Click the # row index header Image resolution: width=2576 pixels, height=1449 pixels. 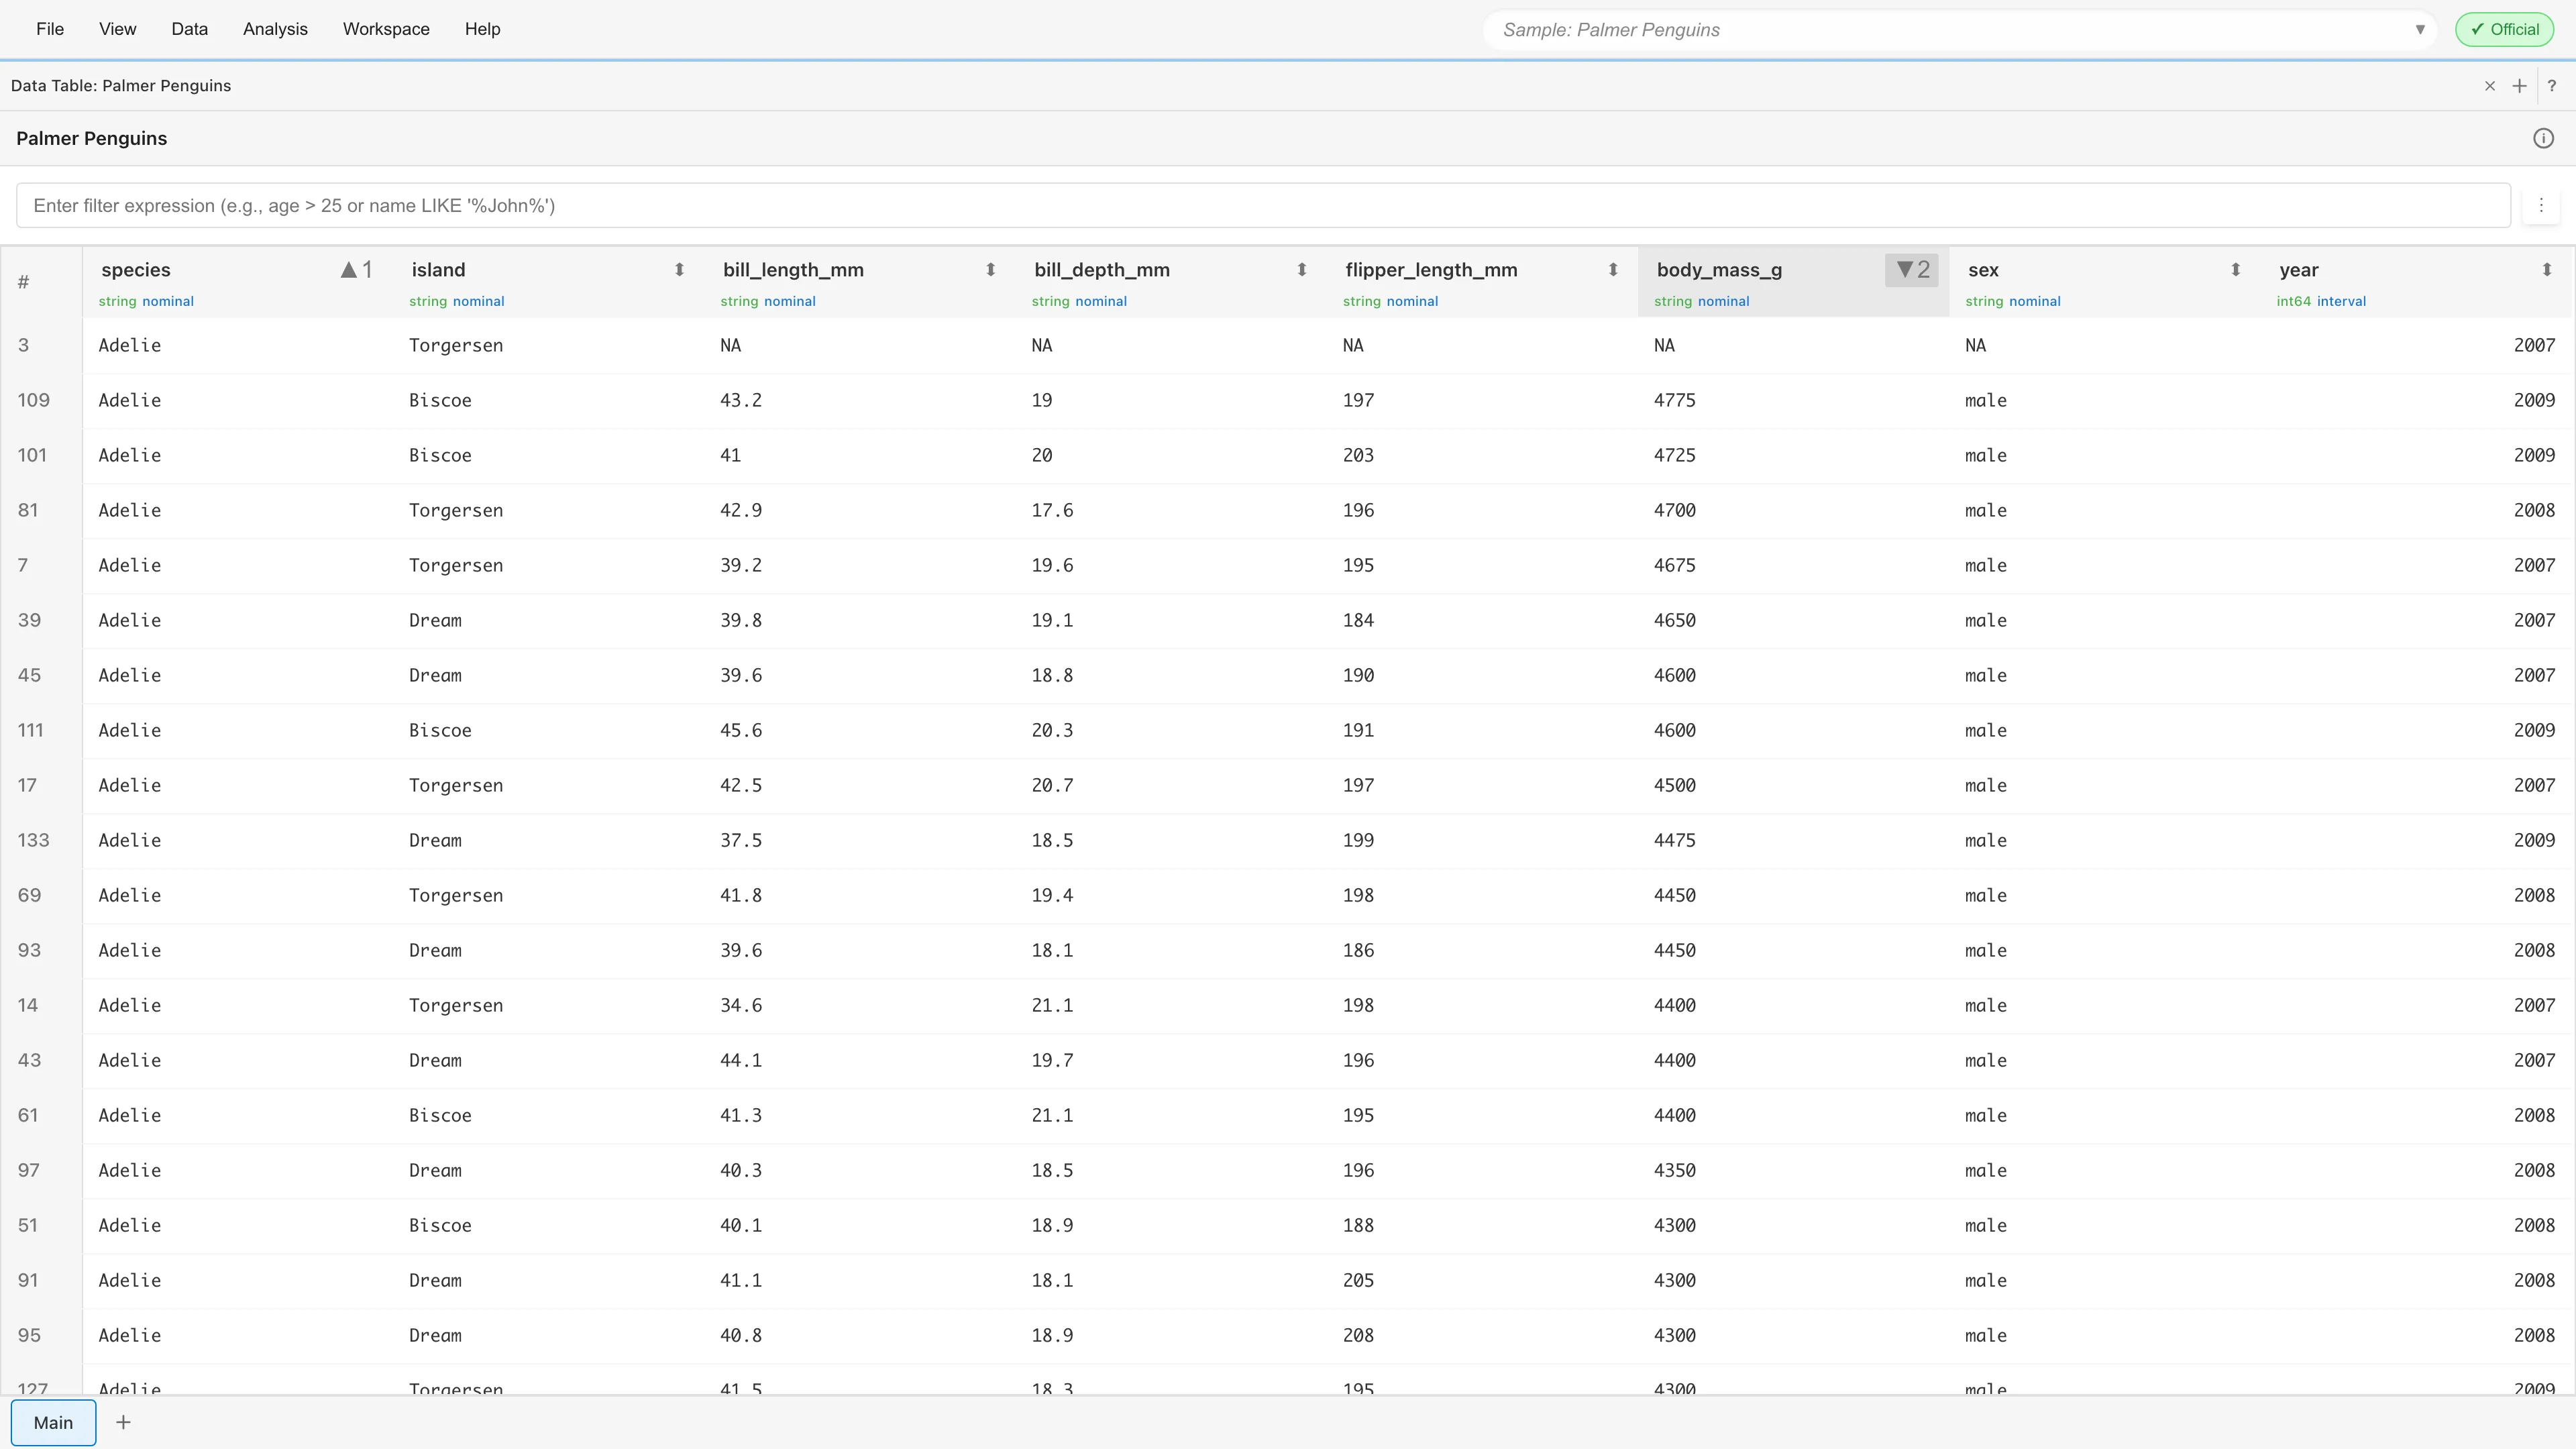pyautogui.click(x=23, y=282)
